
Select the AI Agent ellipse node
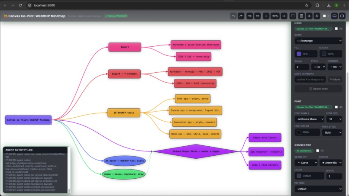125,161
